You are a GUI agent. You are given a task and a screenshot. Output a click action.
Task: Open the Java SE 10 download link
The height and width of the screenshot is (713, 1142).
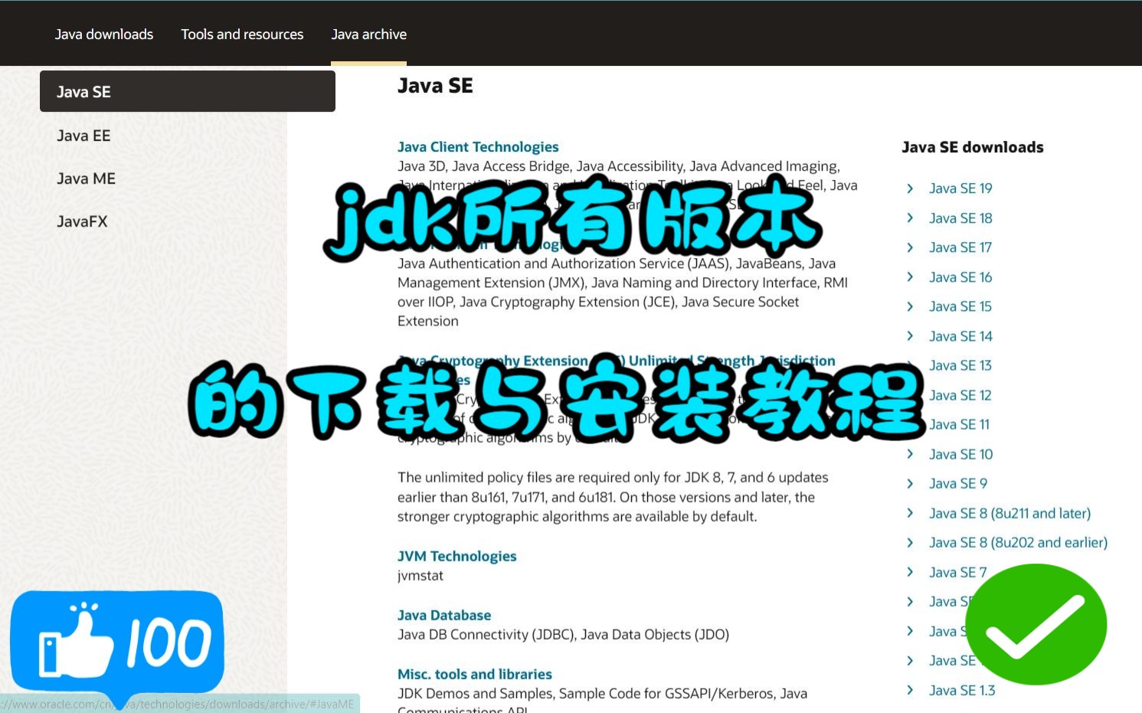point(961,454)
